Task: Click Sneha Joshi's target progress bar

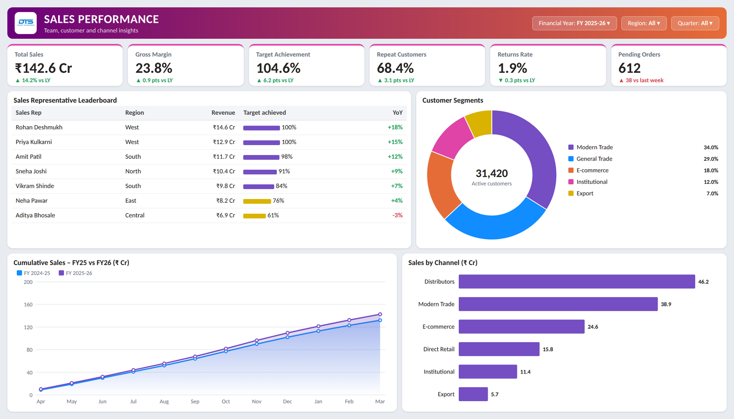Action: coord(260,172)
